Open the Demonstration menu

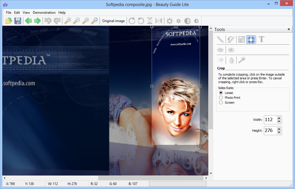(44, 13)
